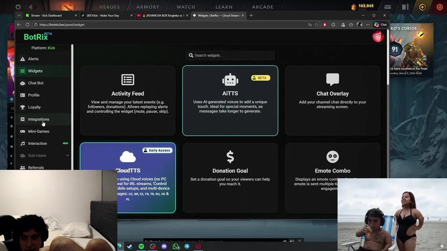Bookmark page with the star icon

point(316,25)
